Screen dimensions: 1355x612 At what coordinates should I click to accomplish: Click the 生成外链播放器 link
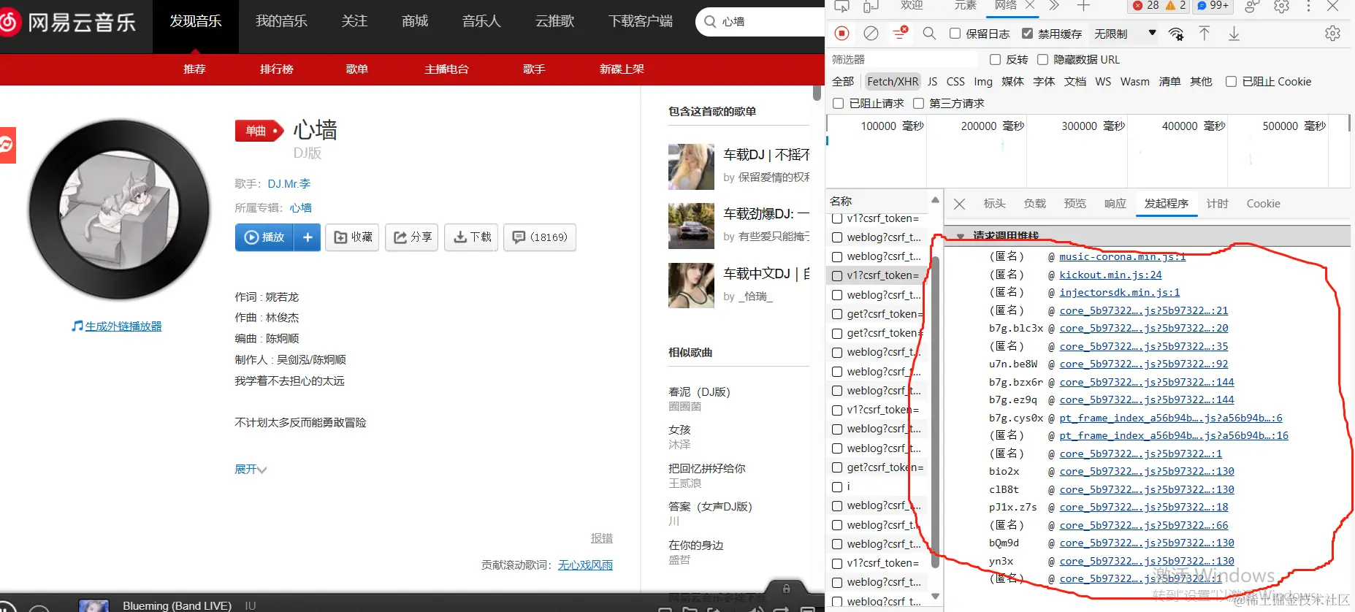click(x=123, y=326)
